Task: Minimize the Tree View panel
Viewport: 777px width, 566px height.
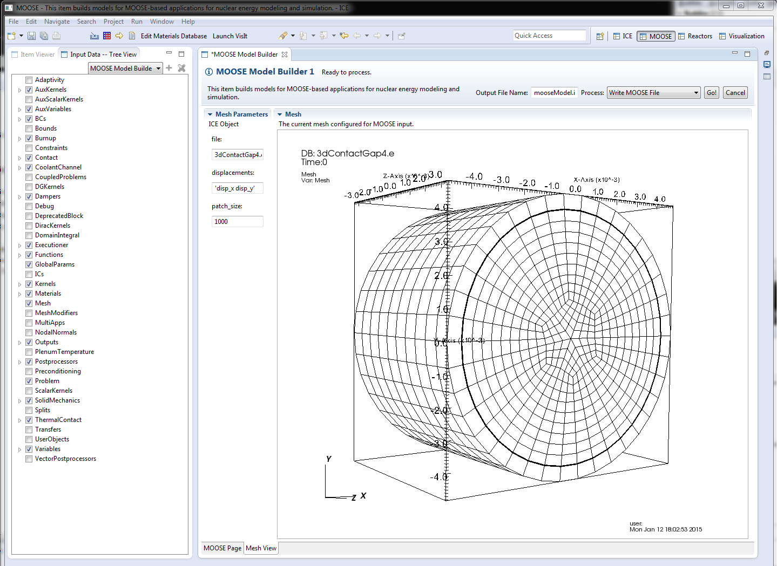Action: point(169,53)
